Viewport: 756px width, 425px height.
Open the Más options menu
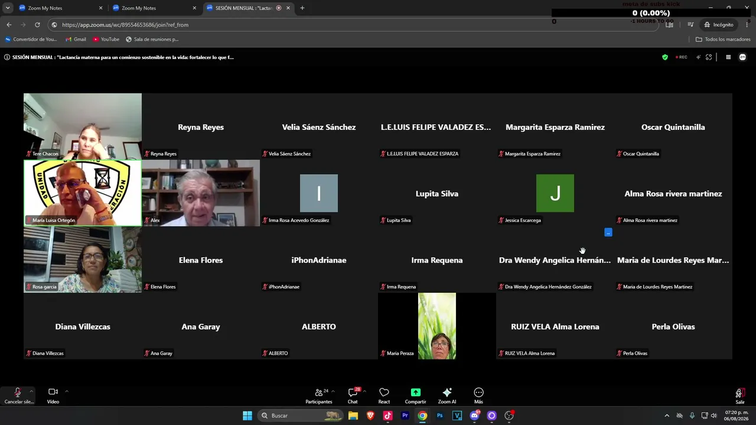pos(478,395)
